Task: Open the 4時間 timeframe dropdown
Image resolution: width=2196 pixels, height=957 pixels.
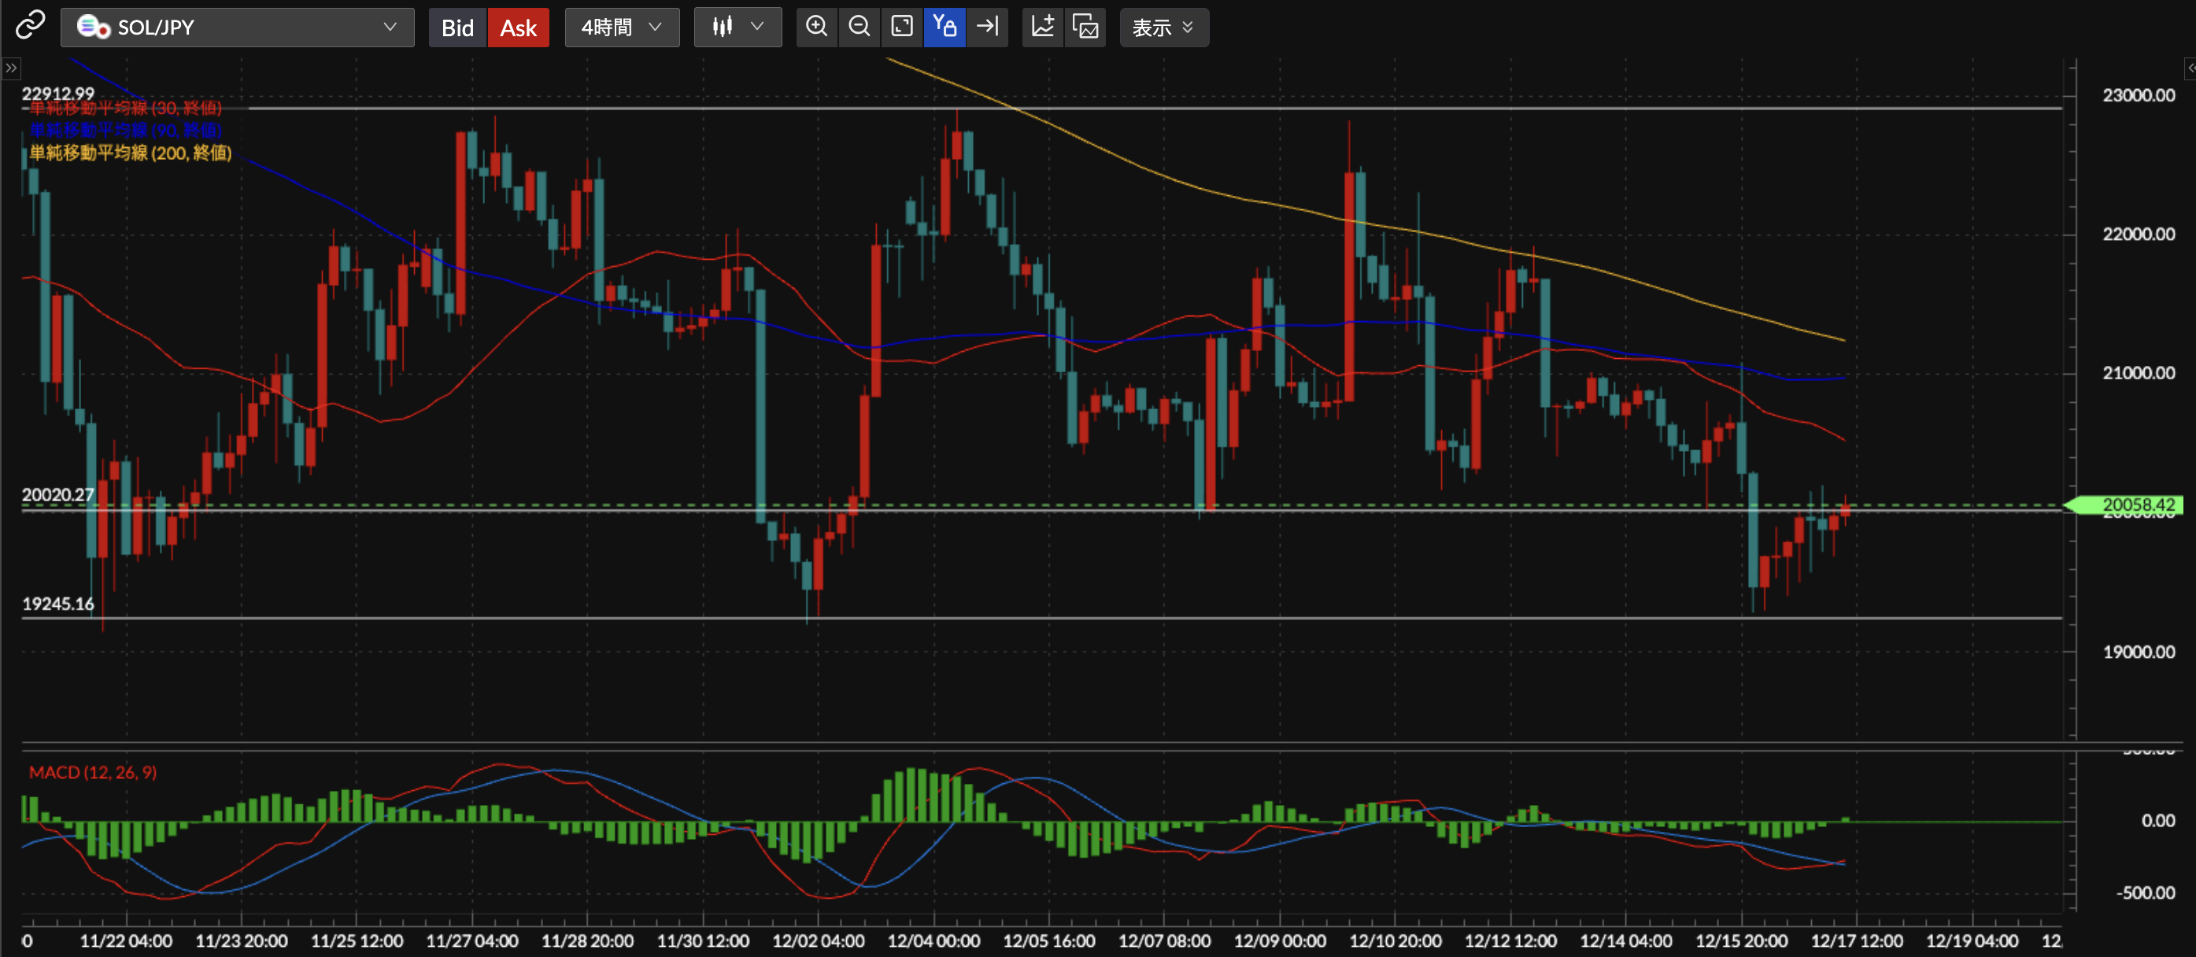Action: point(622,28)
